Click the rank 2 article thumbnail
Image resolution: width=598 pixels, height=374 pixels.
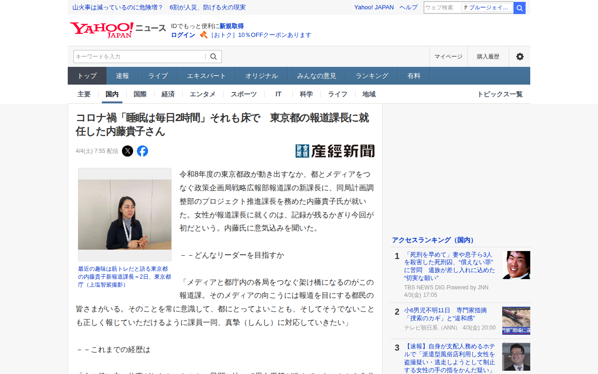516,321
